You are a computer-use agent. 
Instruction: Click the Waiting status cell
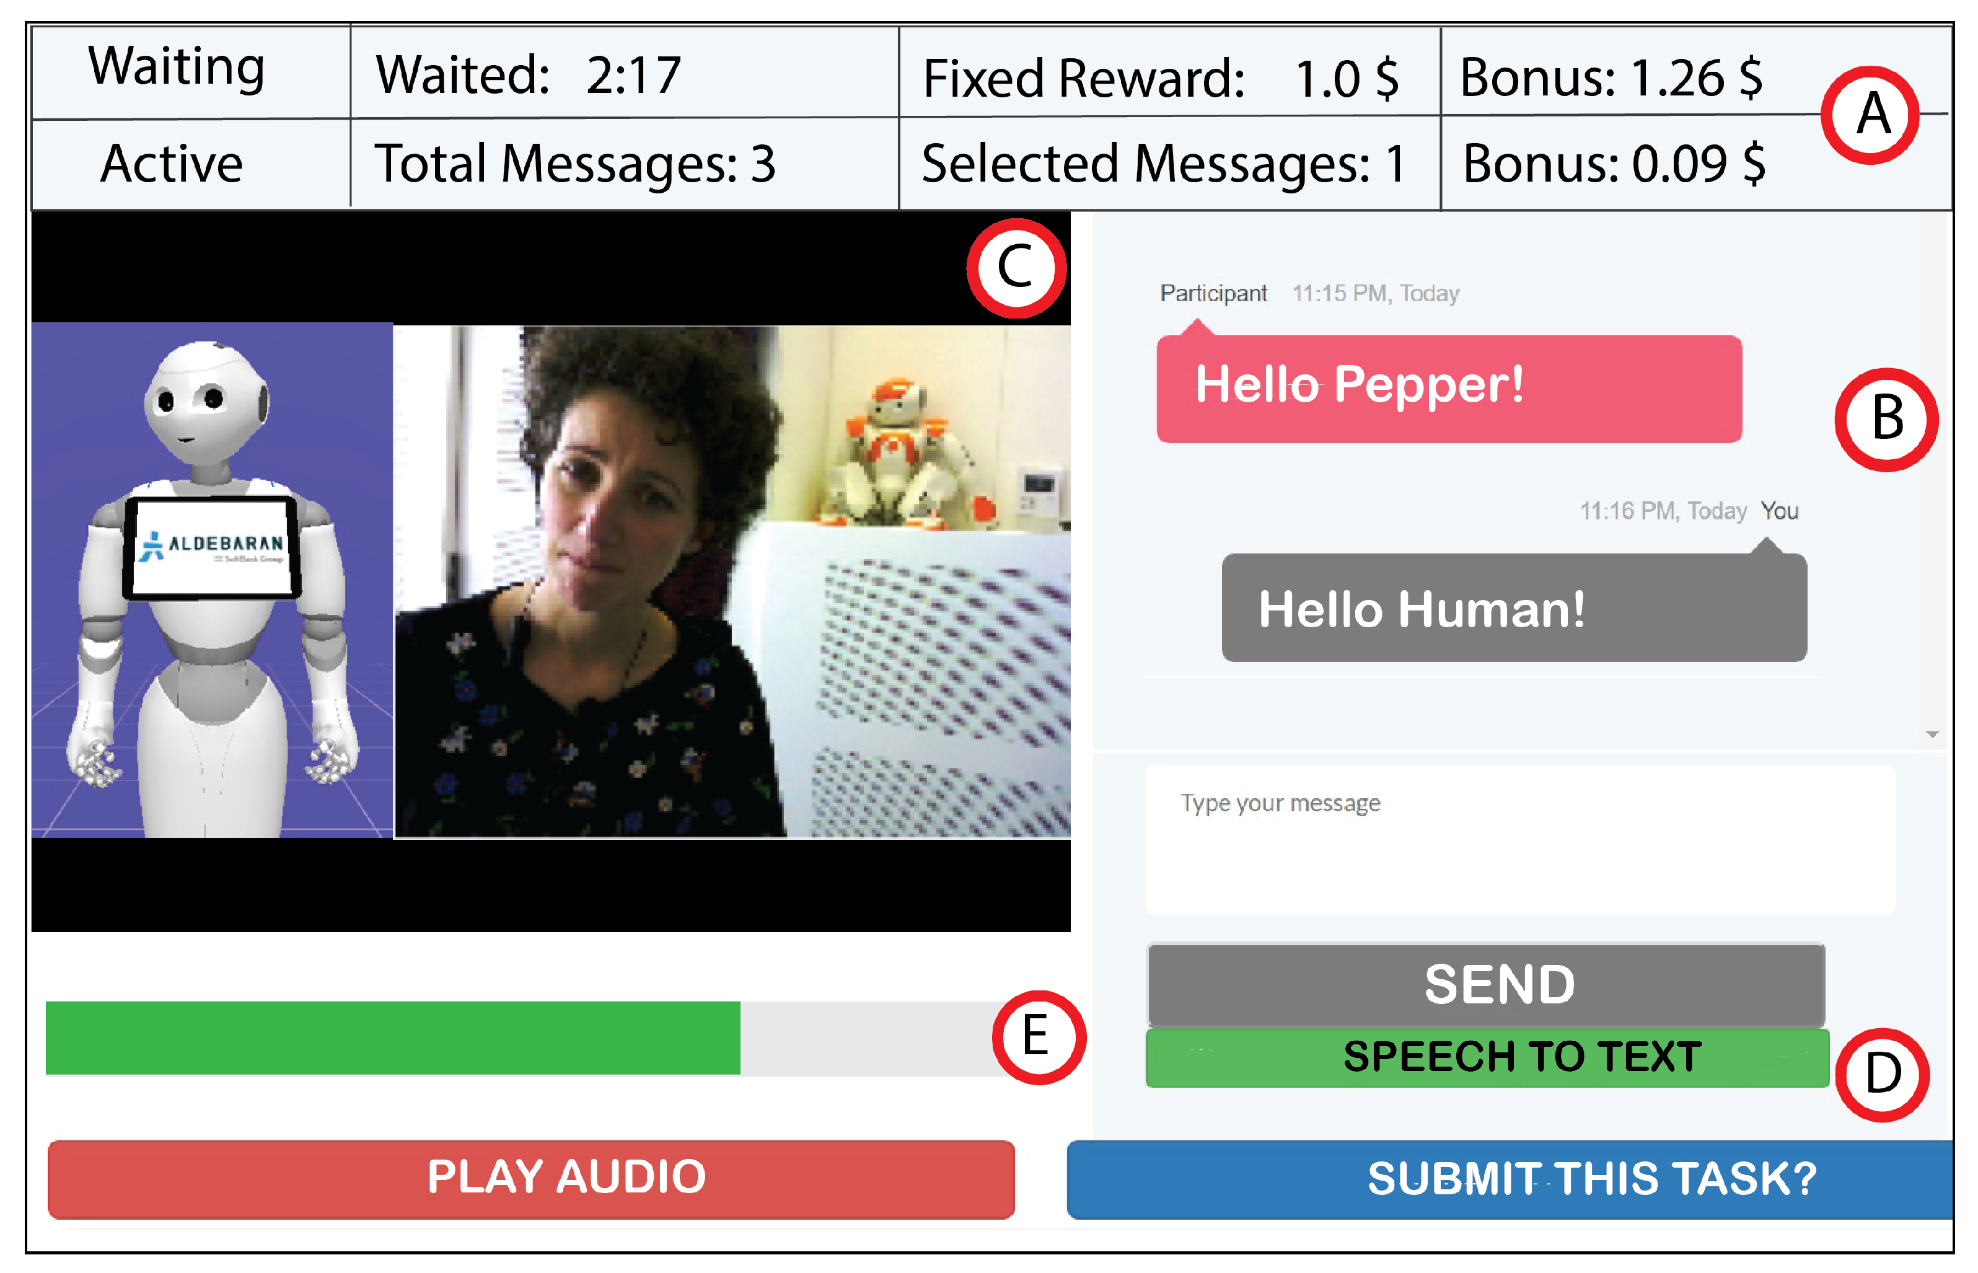(191, 72)
